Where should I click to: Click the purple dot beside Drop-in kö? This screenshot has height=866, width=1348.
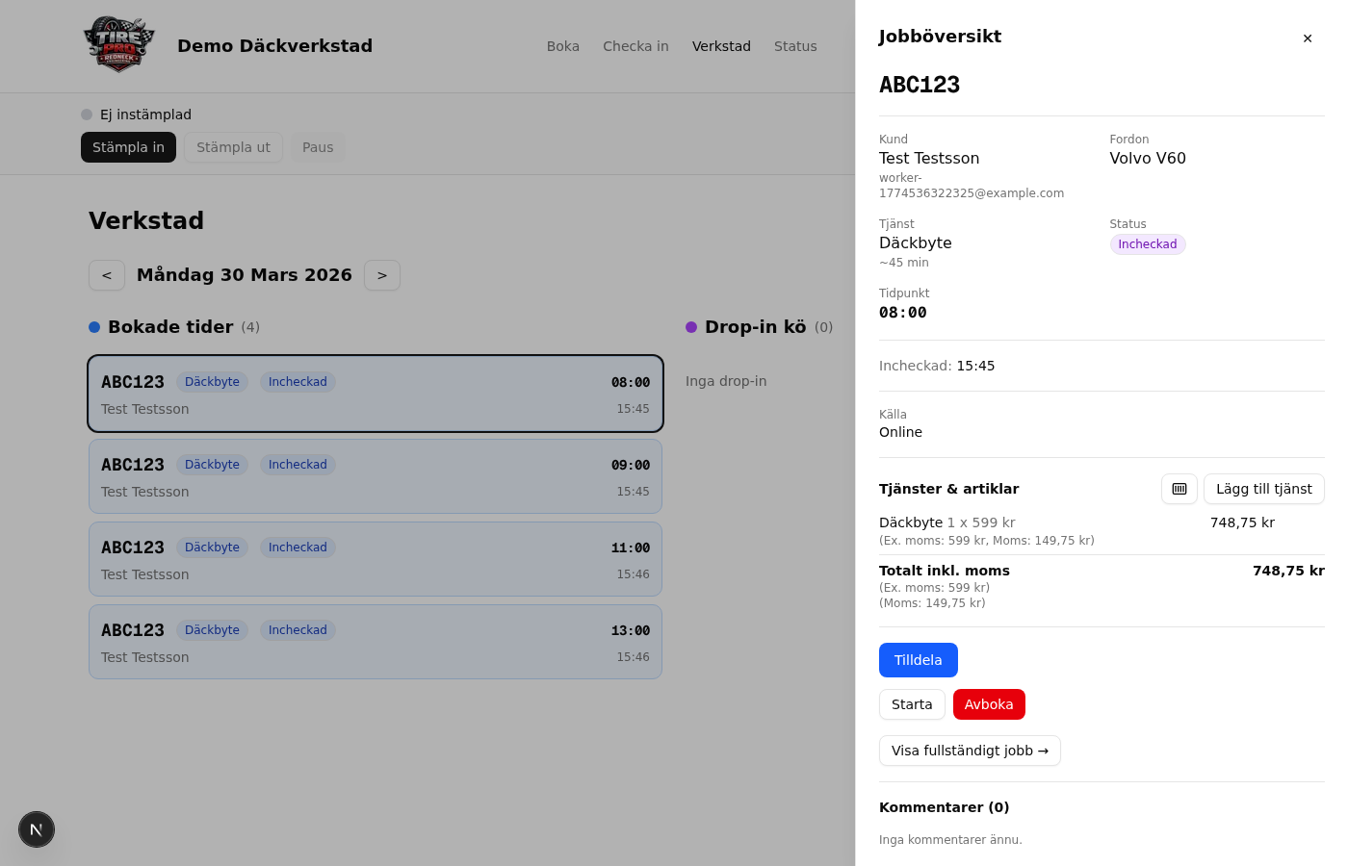coord(691,327)
